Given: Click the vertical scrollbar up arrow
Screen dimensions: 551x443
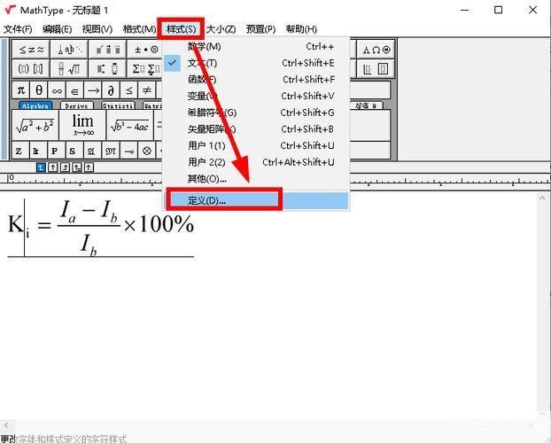Looking at the screenshot, I should tap(542, 198).
